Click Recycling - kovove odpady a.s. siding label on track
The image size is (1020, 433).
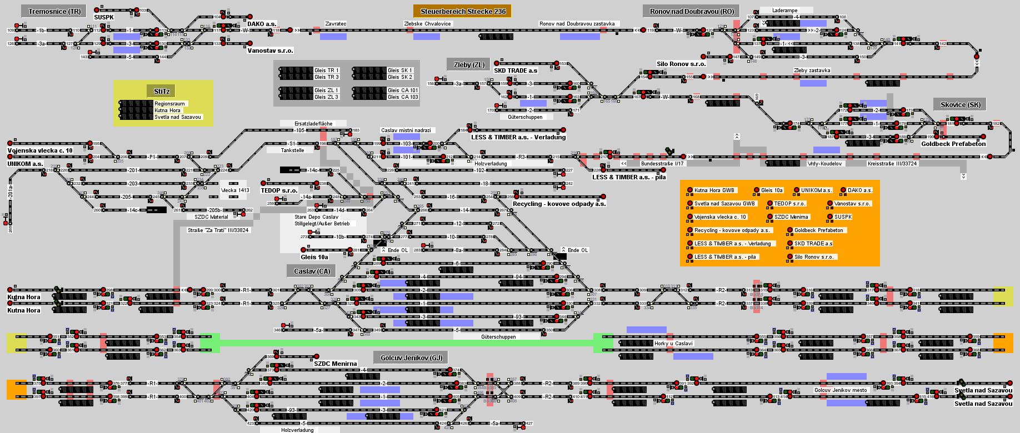click(x=559, y=204)
